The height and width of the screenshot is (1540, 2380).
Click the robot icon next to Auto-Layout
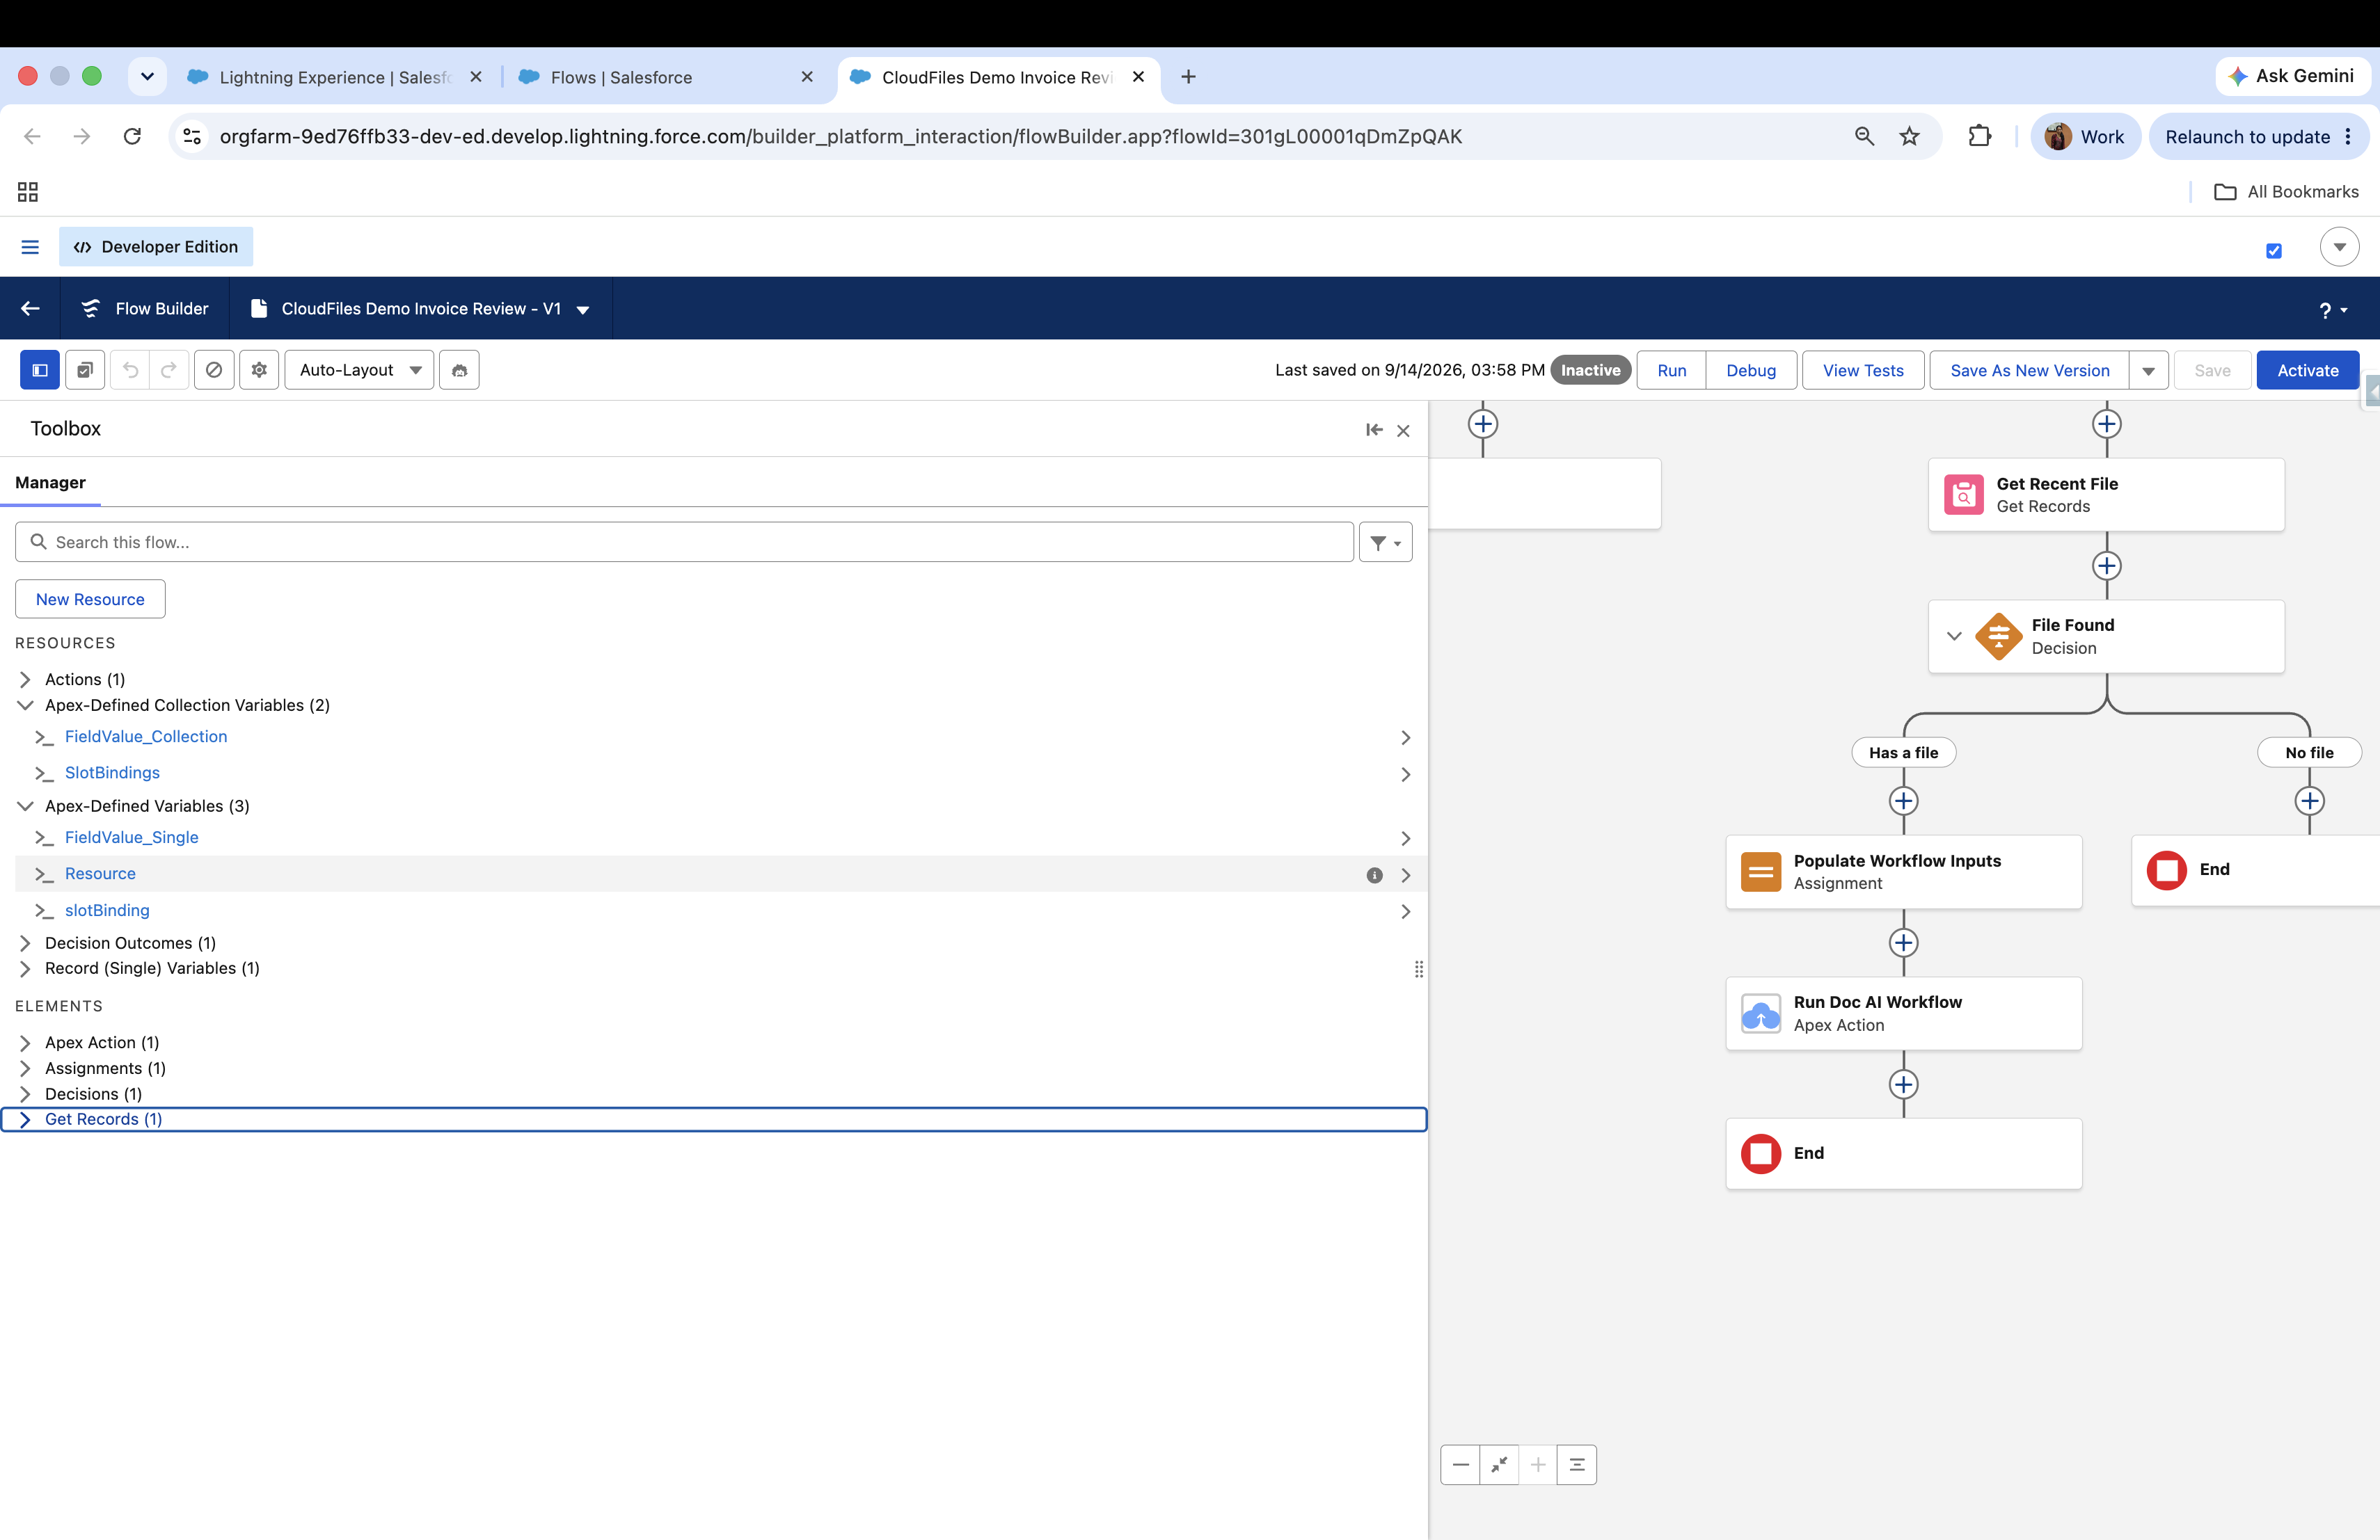point(459,370)
